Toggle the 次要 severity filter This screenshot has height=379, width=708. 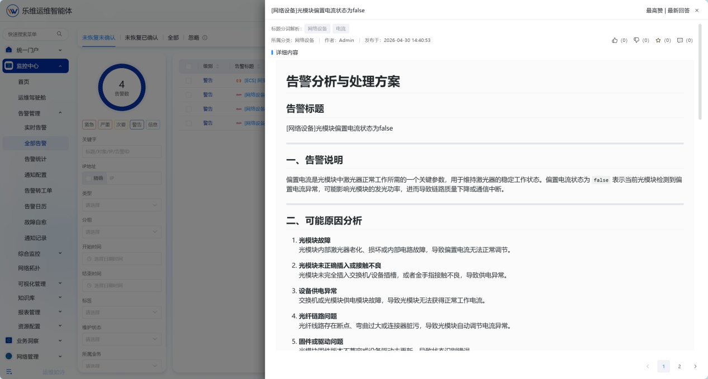point(121,124)
